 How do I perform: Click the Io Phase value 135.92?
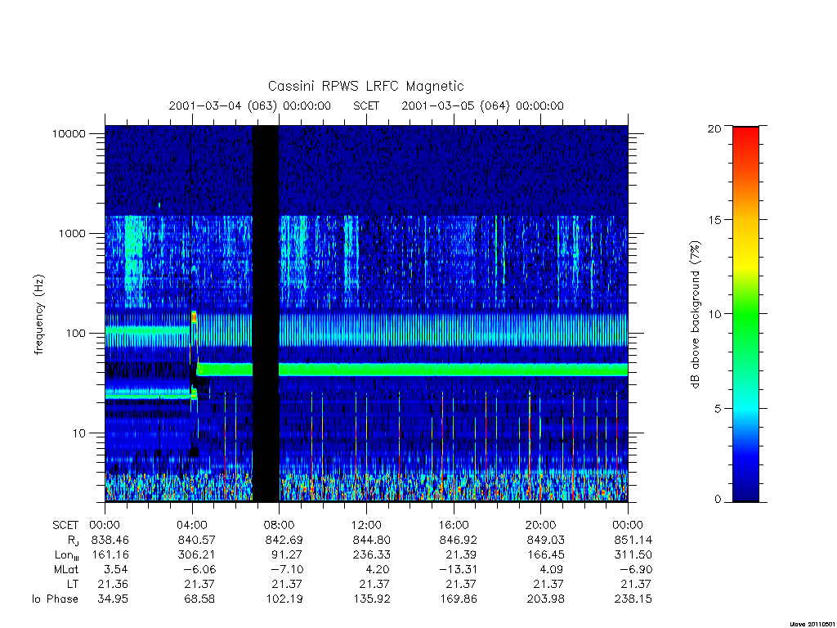372,599
